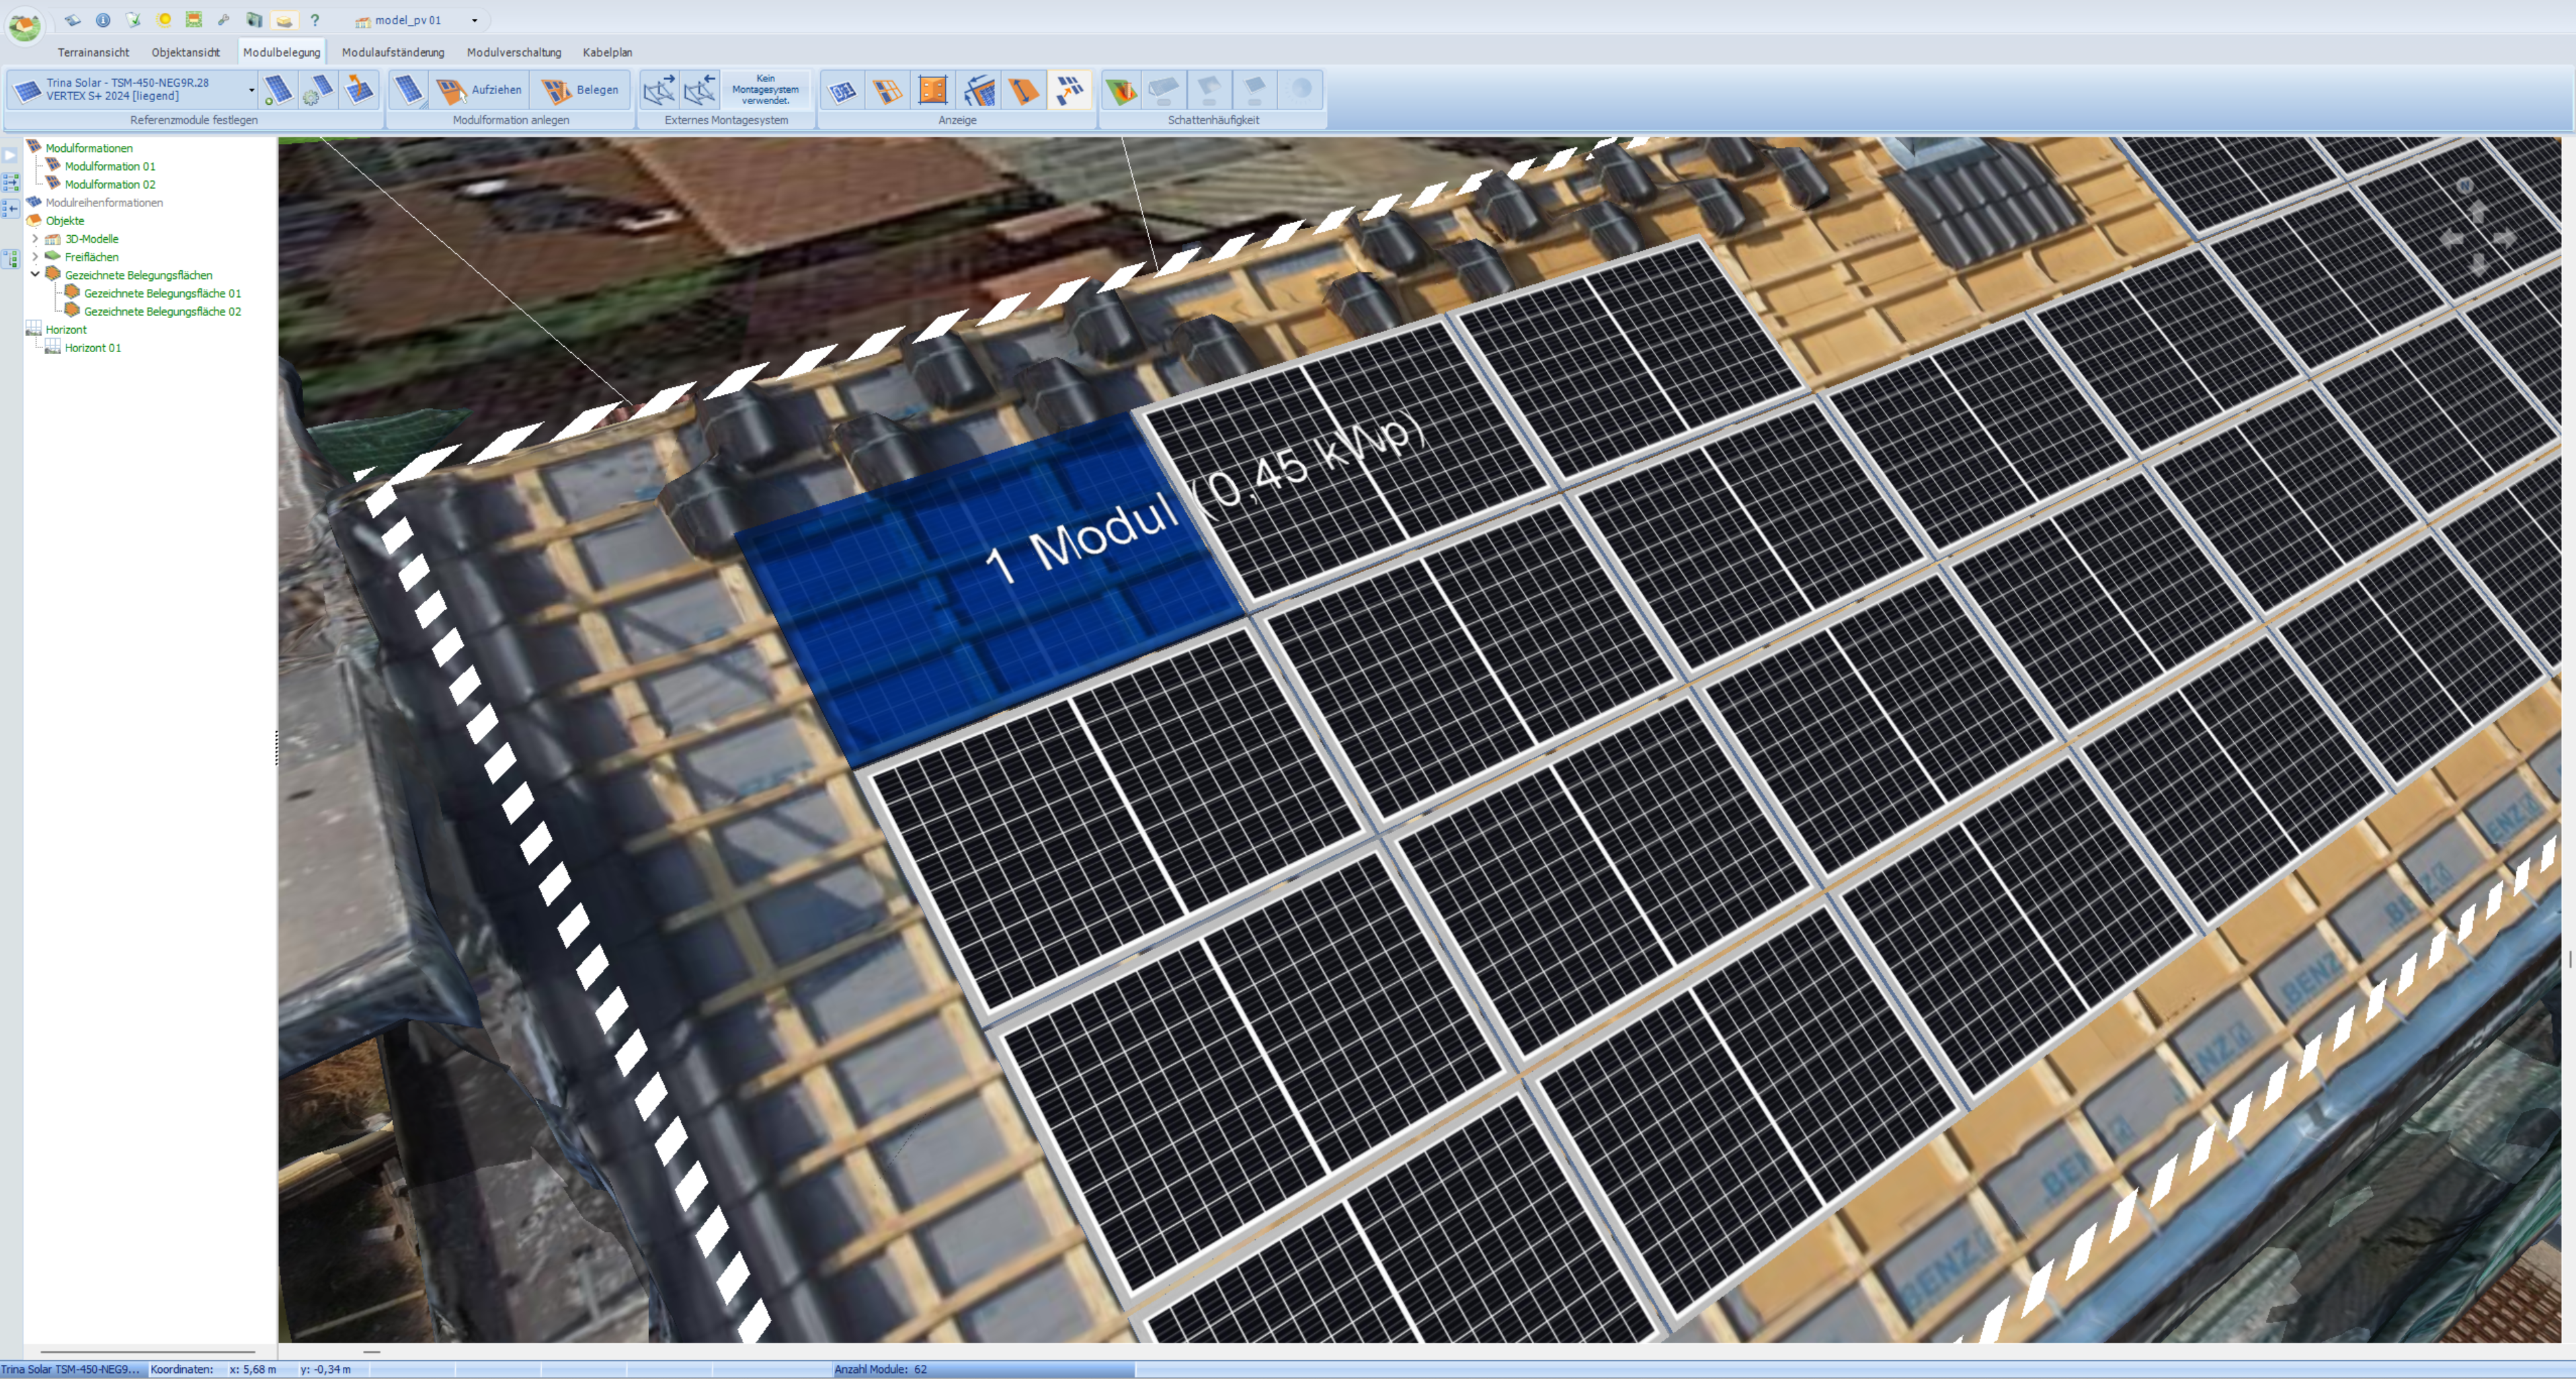Click the help question mark icon
The width and height of the screenshot is (2576, 1379).
(314, 20)
